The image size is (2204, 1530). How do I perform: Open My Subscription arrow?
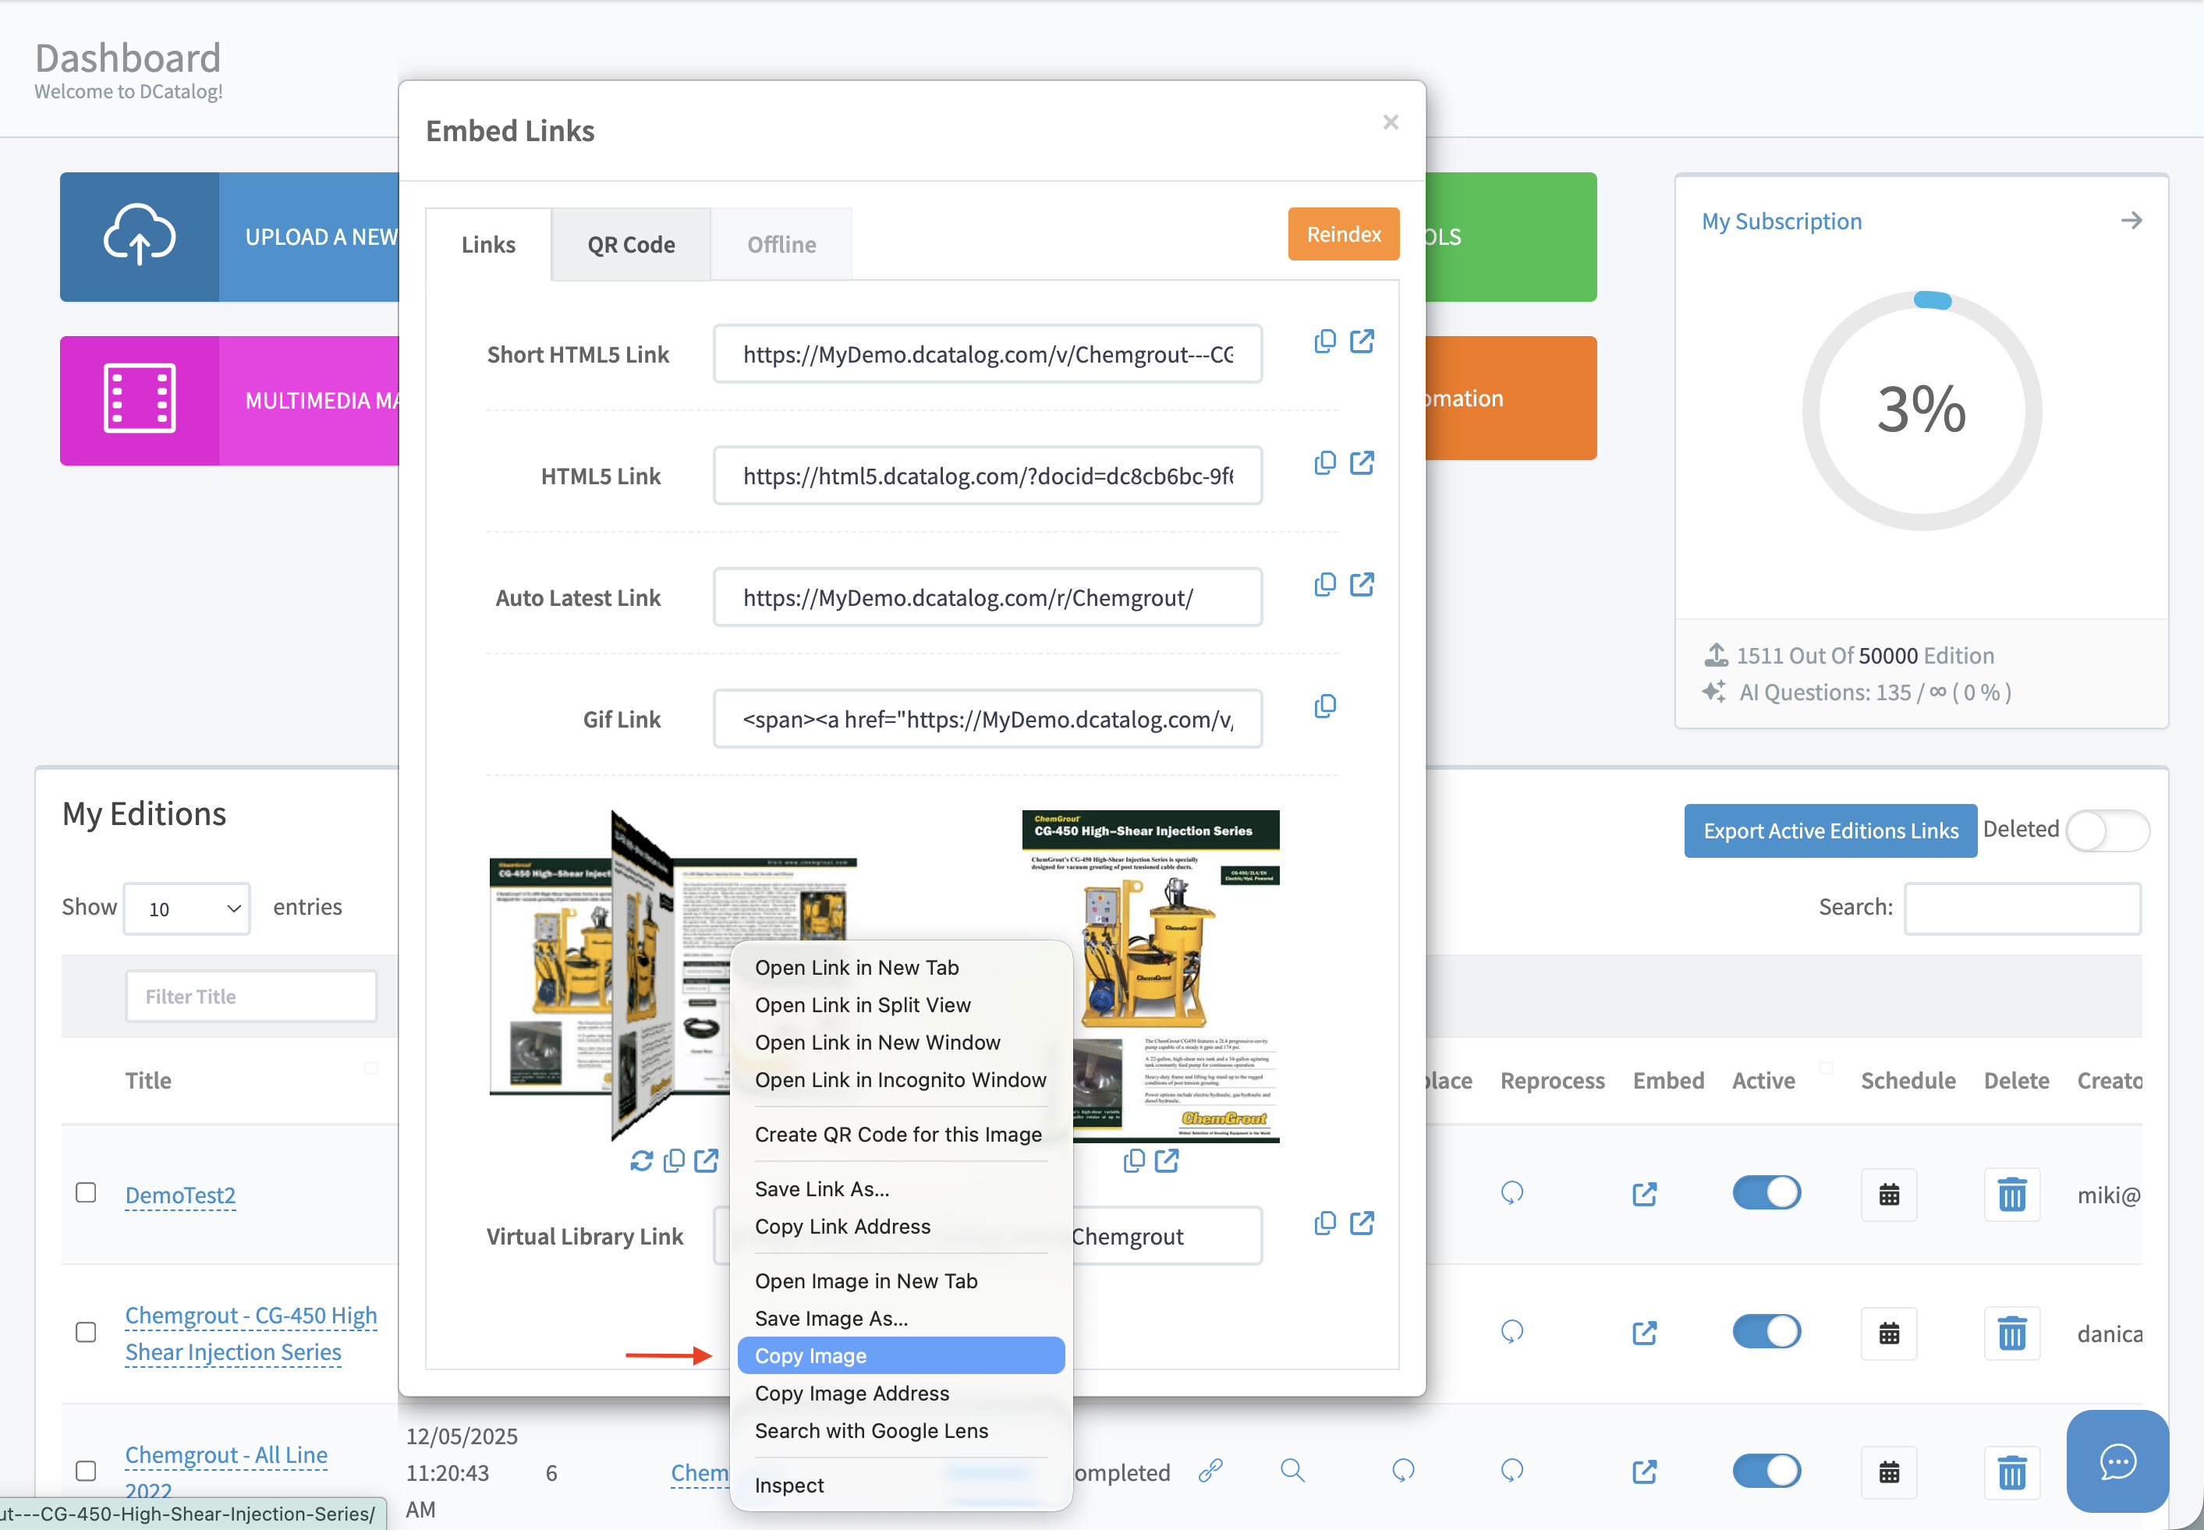click(2130, 221)
